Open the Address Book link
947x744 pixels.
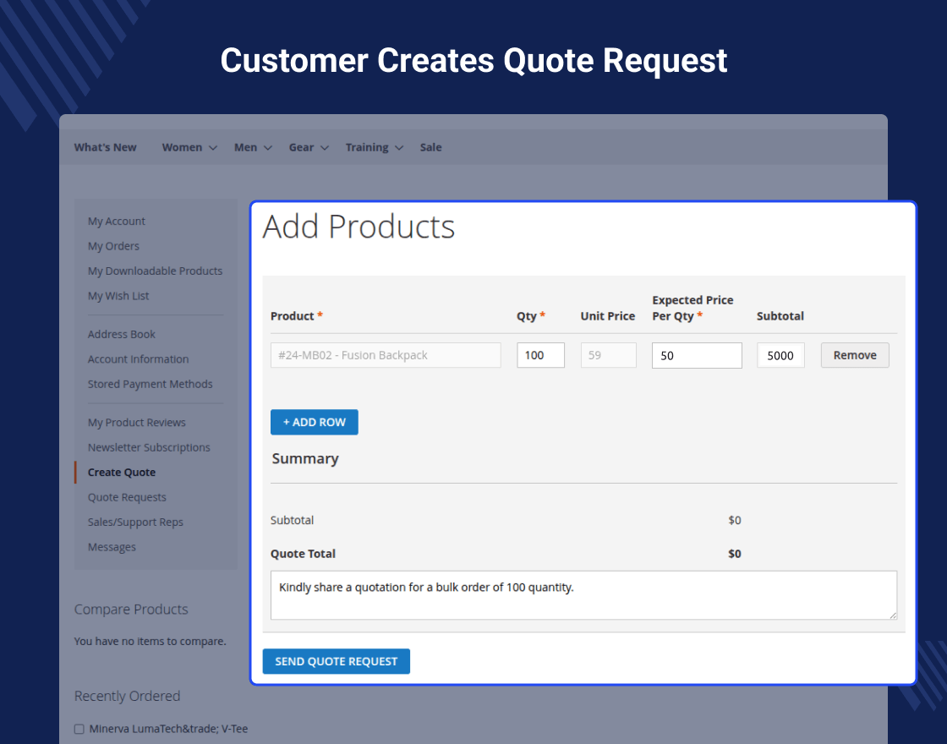(x=122, y=334)
